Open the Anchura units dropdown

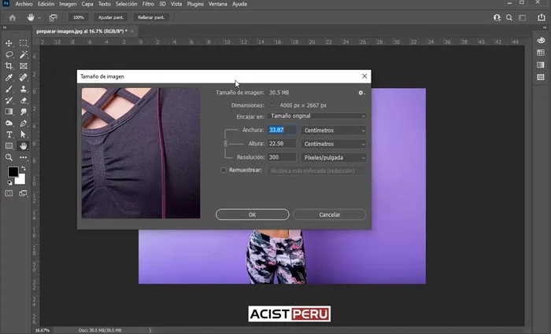pos(333,130)
